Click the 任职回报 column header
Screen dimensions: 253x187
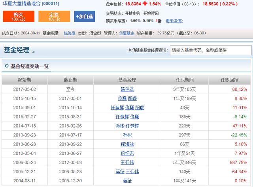click(229, 80)
